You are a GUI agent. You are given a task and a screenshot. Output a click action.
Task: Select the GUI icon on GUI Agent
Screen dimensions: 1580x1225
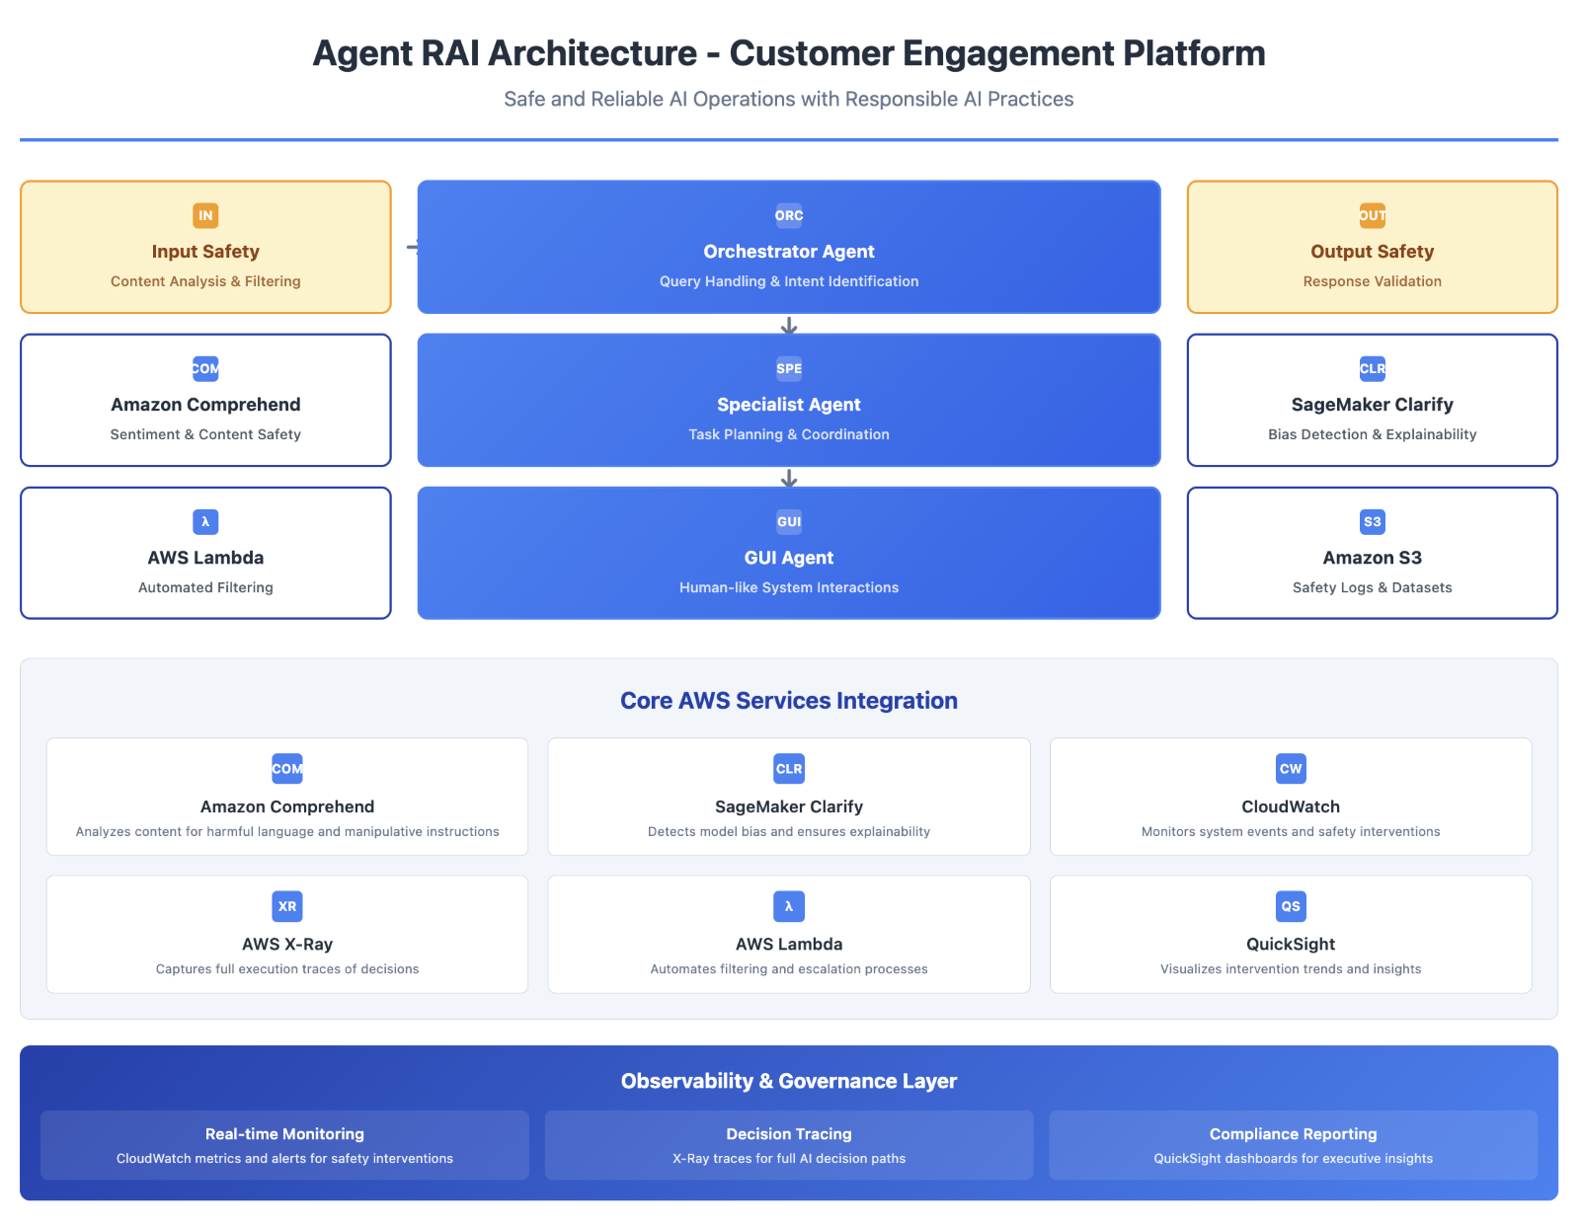click(x=788, y=521)
